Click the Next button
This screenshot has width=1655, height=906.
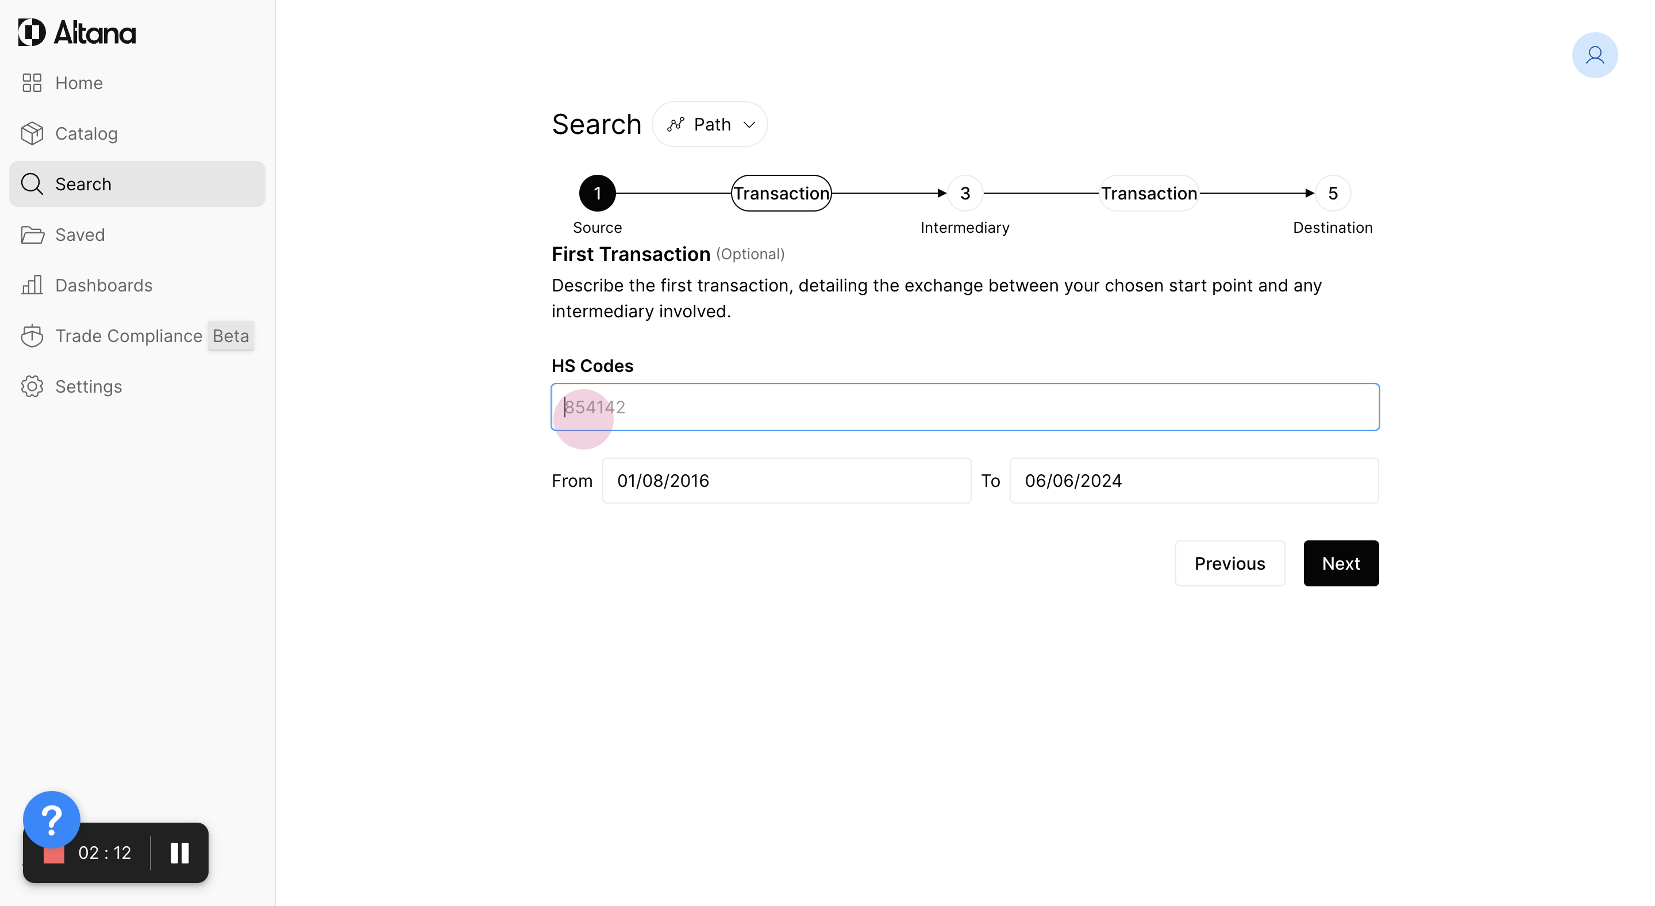(1341, 563)
